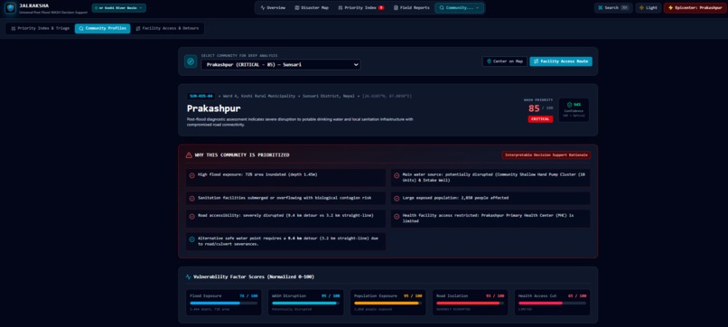Click the coordinates text in community header
Screen dimensions: 728x327
pos(387,96)
